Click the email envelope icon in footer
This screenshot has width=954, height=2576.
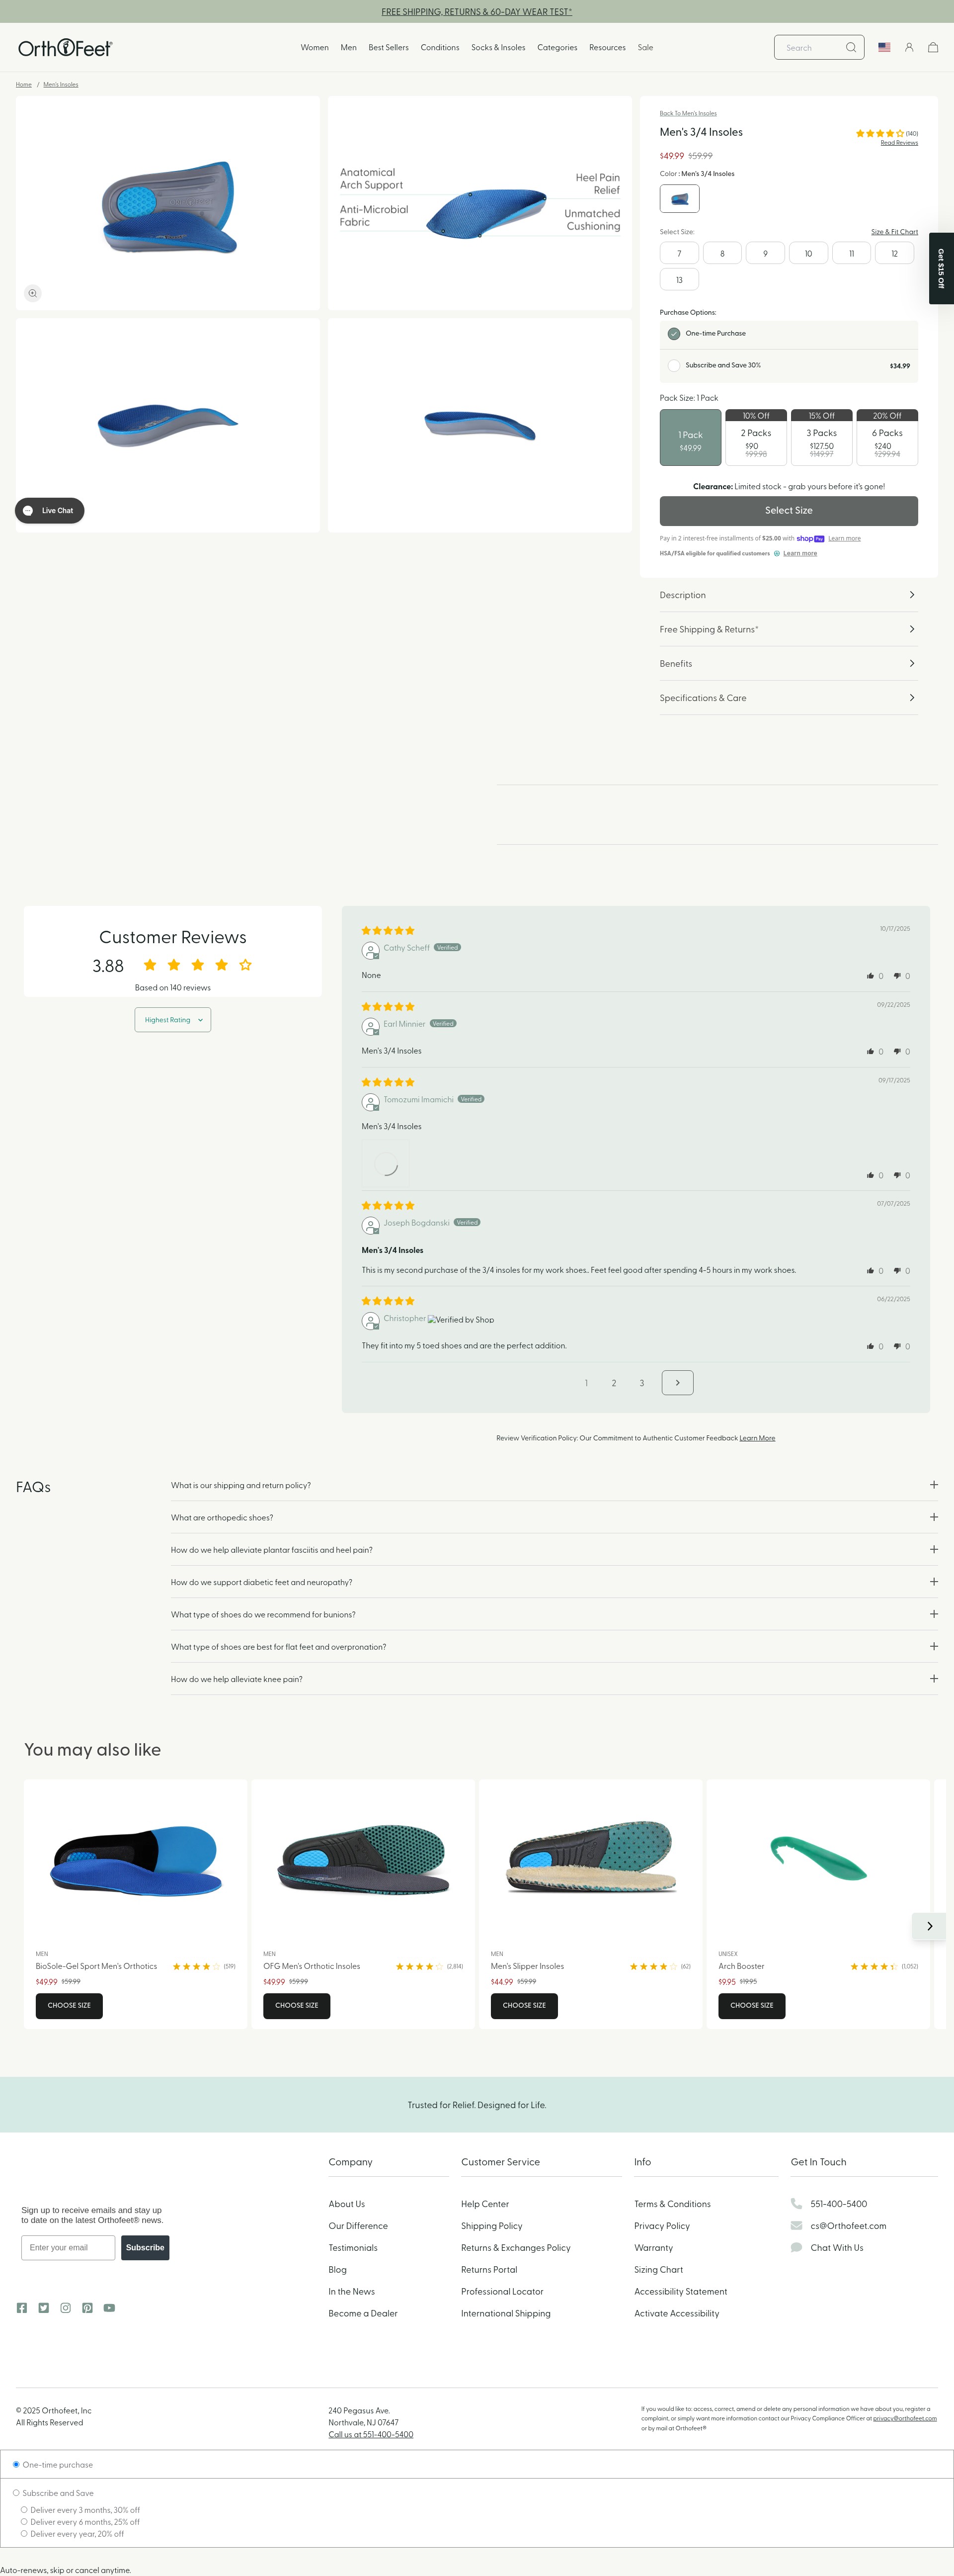point(796,2225)
